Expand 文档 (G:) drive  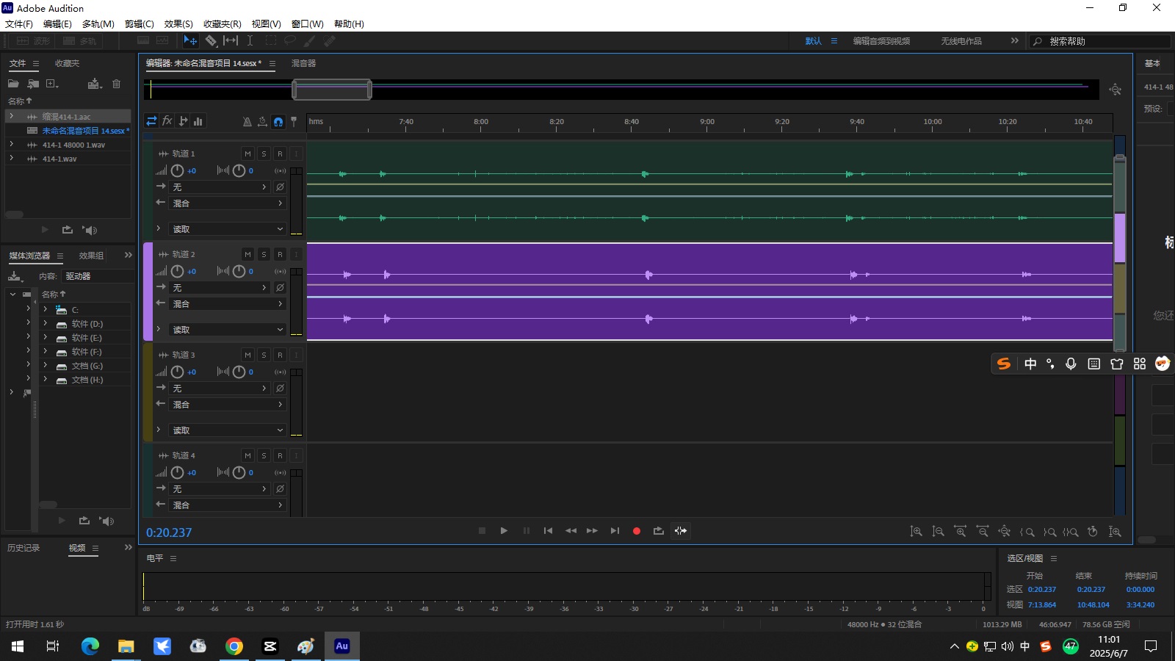[46, 365]
